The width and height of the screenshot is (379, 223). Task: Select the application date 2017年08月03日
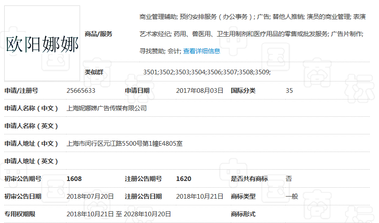[200, 91]
